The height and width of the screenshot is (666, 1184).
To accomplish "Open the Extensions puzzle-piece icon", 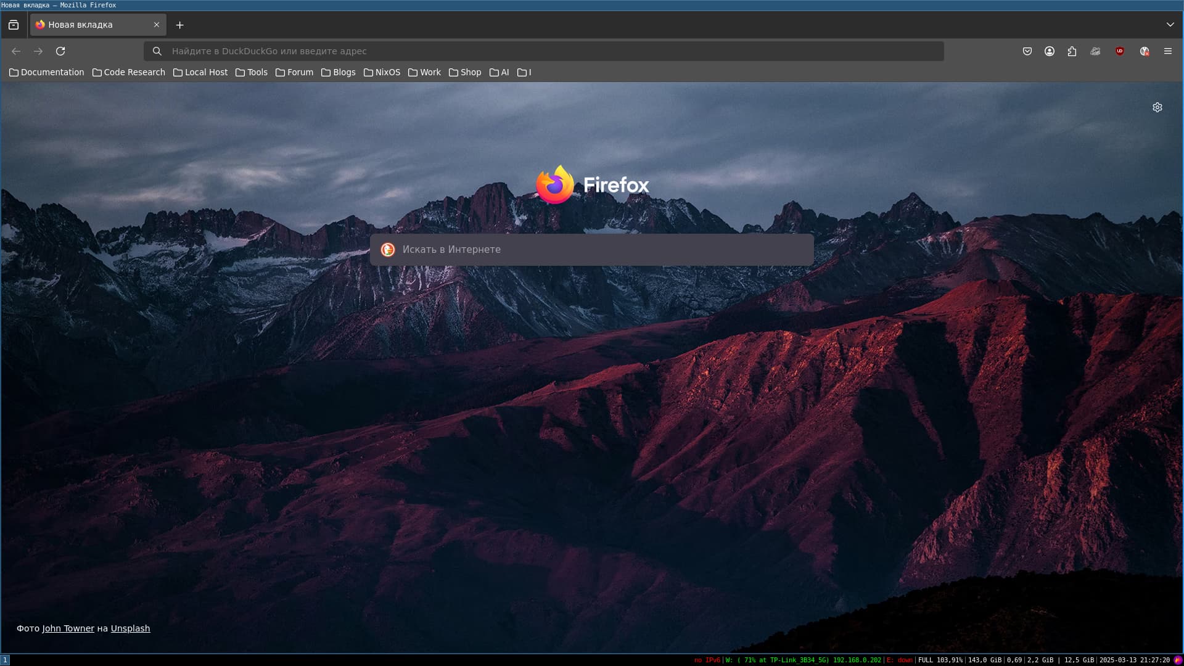I will point(1072,51).
